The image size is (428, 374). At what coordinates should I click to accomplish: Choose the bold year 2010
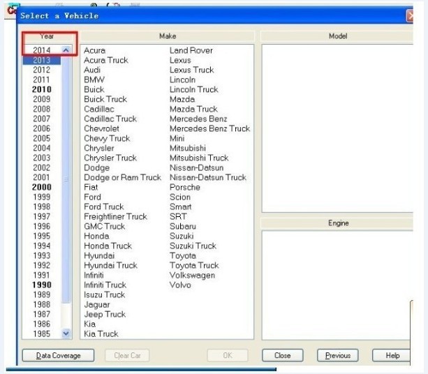[42, 89]
